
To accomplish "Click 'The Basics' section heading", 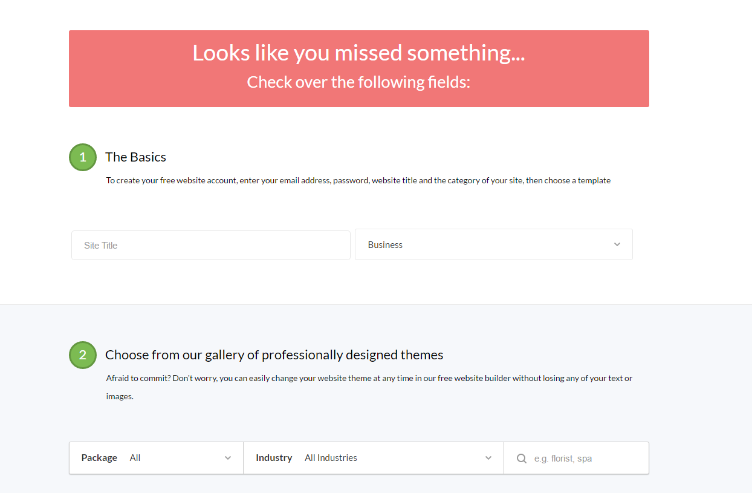I will tap(135, 157).
